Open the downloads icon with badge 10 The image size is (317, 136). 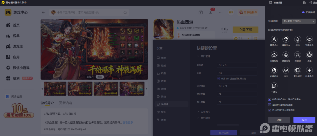point(211,12)
